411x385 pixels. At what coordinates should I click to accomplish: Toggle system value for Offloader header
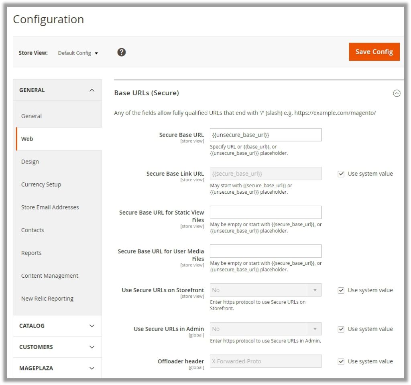click(x=341, y=362)
